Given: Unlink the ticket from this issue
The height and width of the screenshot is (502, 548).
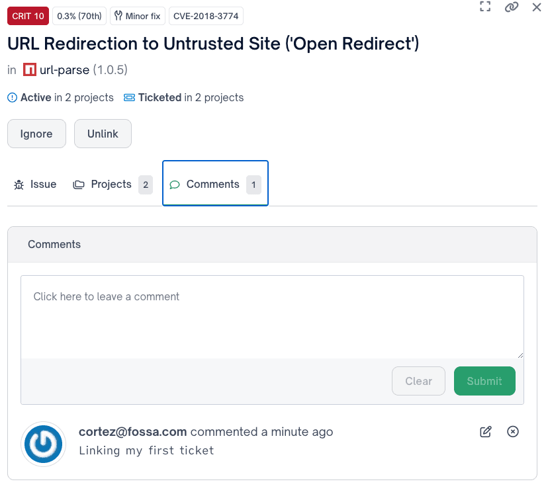Looking at the screenshot, I should (103, 134).
